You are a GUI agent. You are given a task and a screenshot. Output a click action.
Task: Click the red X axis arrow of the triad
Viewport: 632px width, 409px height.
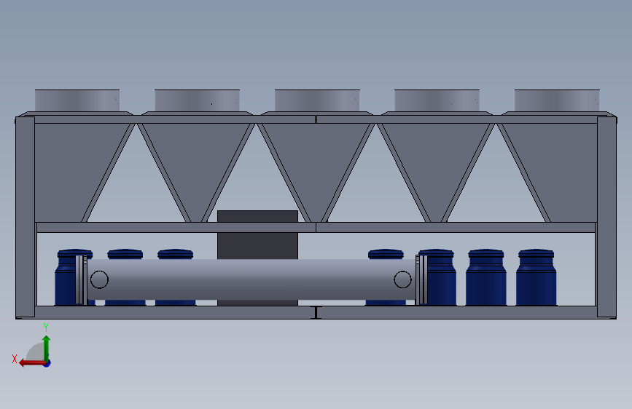click(x=31, y=363)
